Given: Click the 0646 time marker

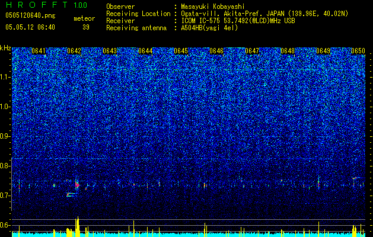Looking at the screenshot, I should click(216, 51).
